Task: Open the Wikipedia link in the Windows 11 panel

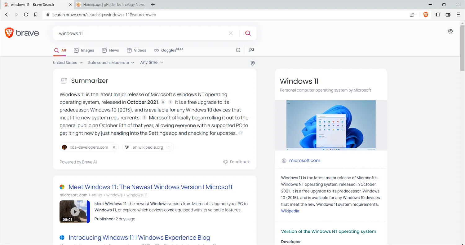Action: tap(290, 211)
